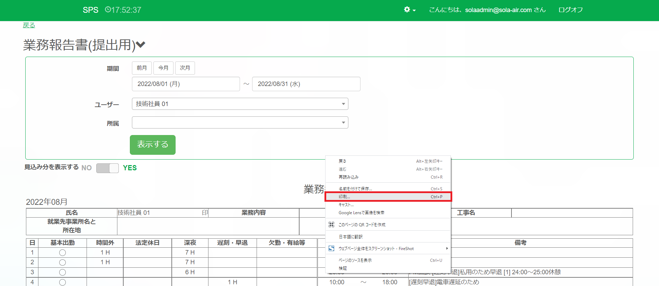The image size is (659, 286).
Task: Click the 基本出勤 circle for day 3
Action: [x=62, y=272]
